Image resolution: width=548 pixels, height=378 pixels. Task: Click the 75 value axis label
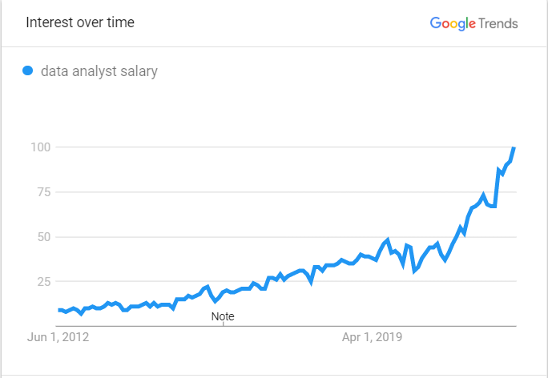coord(44,192)
